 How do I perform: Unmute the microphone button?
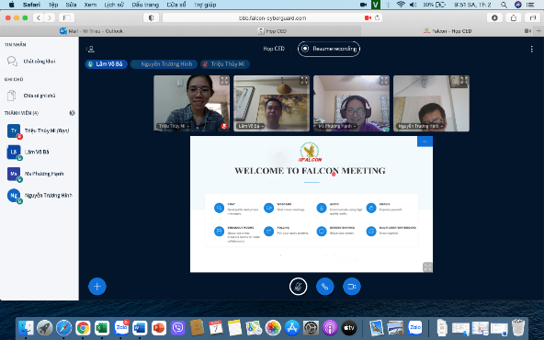pyautogui.click(x=298, y=286)
